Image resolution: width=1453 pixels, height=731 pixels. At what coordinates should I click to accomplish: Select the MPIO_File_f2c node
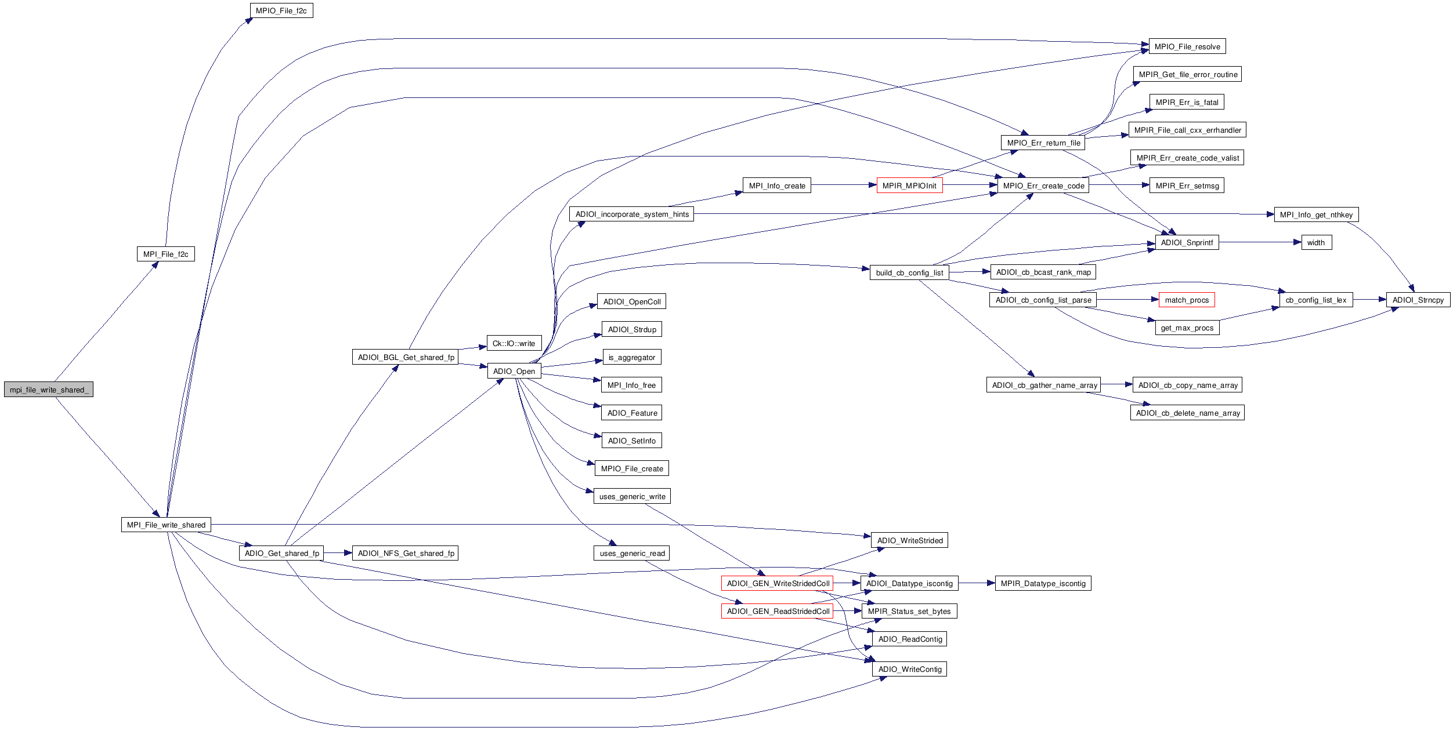coord(281,10)
